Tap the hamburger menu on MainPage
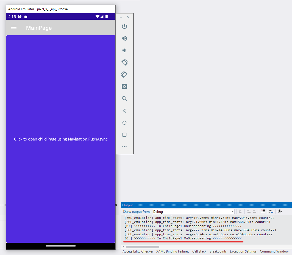This screenshot has width=292, height=255. tap(14, 27)
